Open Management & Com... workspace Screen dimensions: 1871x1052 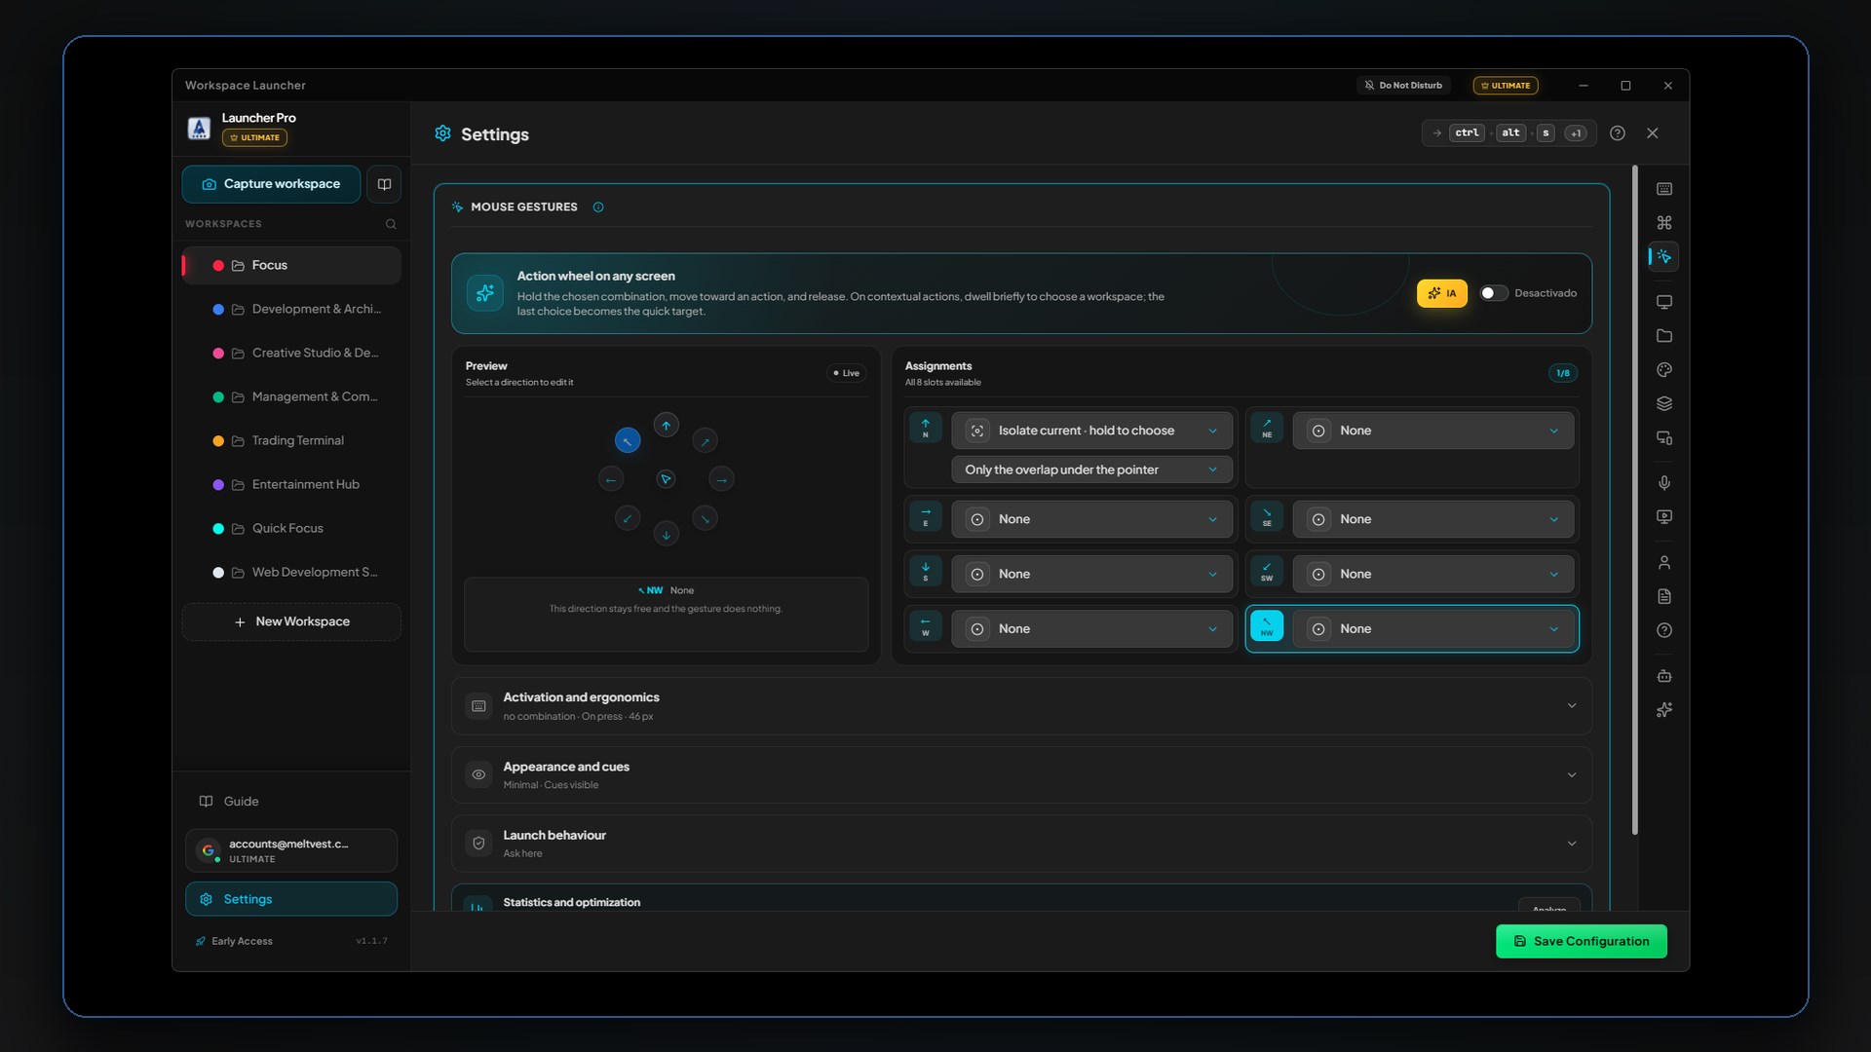pyautogui.click(x=291, y=397)
